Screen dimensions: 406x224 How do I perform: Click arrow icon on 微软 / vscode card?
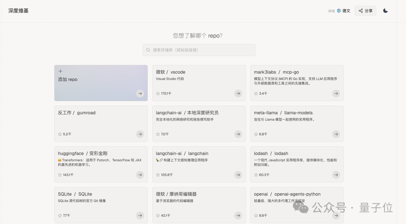(238, 94)
